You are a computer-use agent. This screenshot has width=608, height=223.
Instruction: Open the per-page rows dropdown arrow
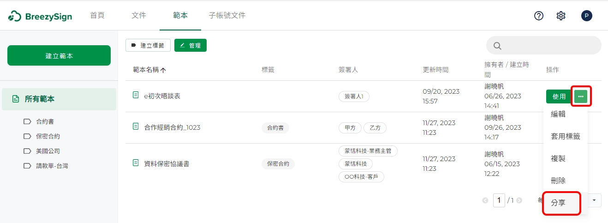594,200
